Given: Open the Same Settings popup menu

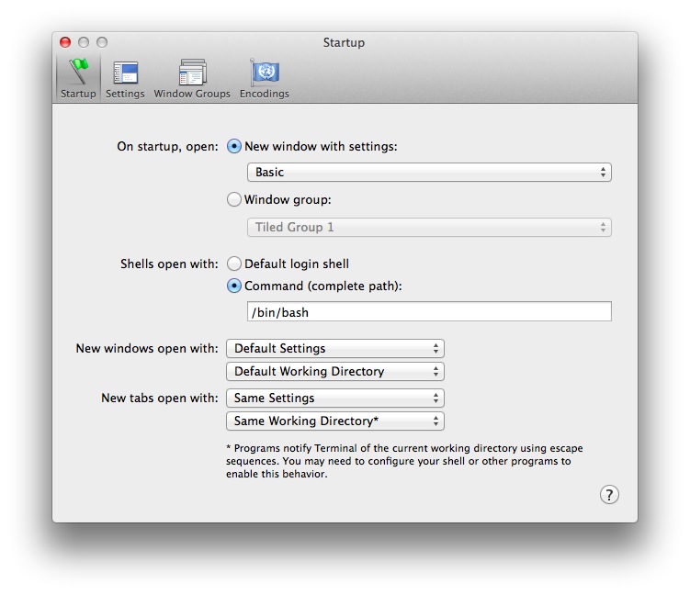Looking at the screenshot, I should [x=335, y=398].
